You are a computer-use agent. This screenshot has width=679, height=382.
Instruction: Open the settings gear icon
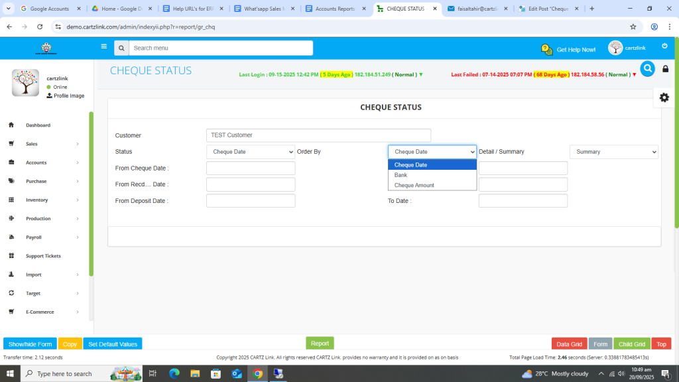pyautogui.click(x=664, y=97)
